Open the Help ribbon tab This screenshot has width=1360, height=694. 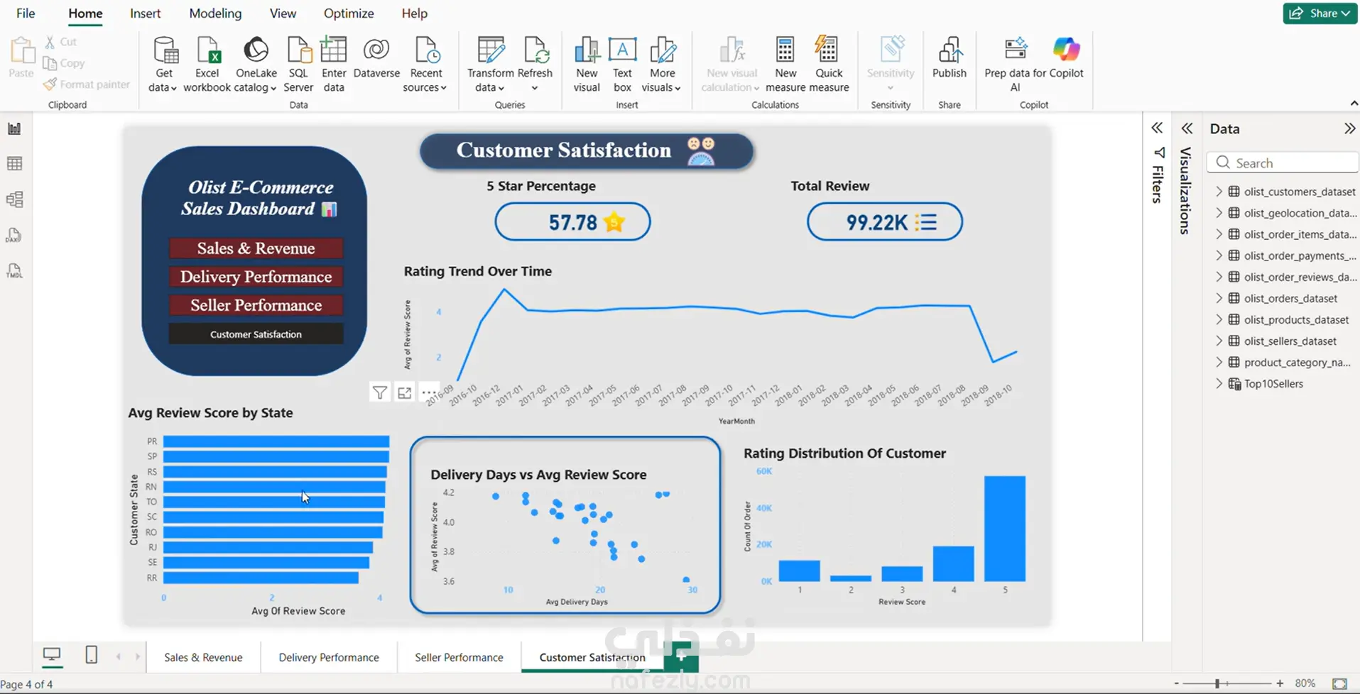(x=414, y=13)
